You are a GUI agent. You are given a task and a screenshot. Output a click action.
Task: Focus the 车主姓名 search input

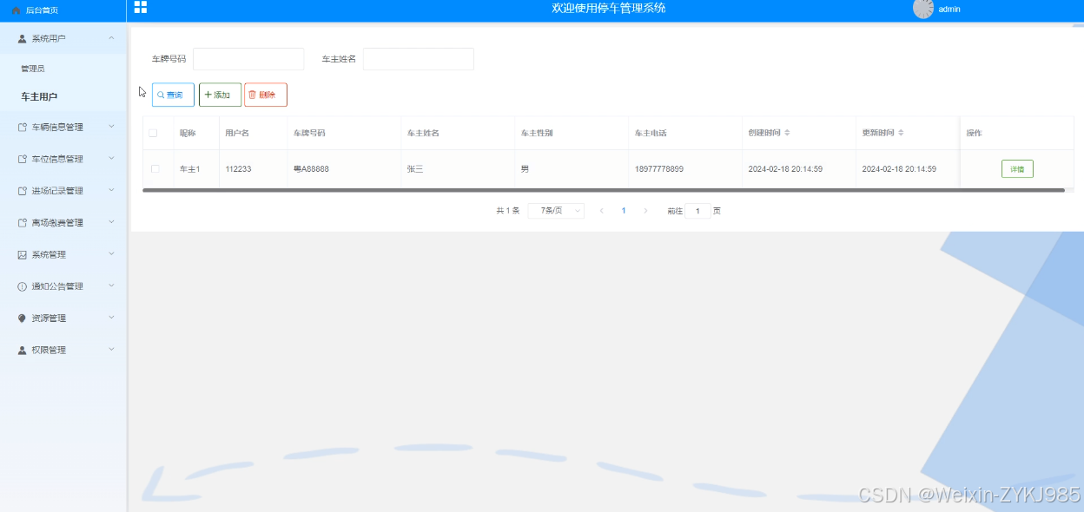(419, 59)
